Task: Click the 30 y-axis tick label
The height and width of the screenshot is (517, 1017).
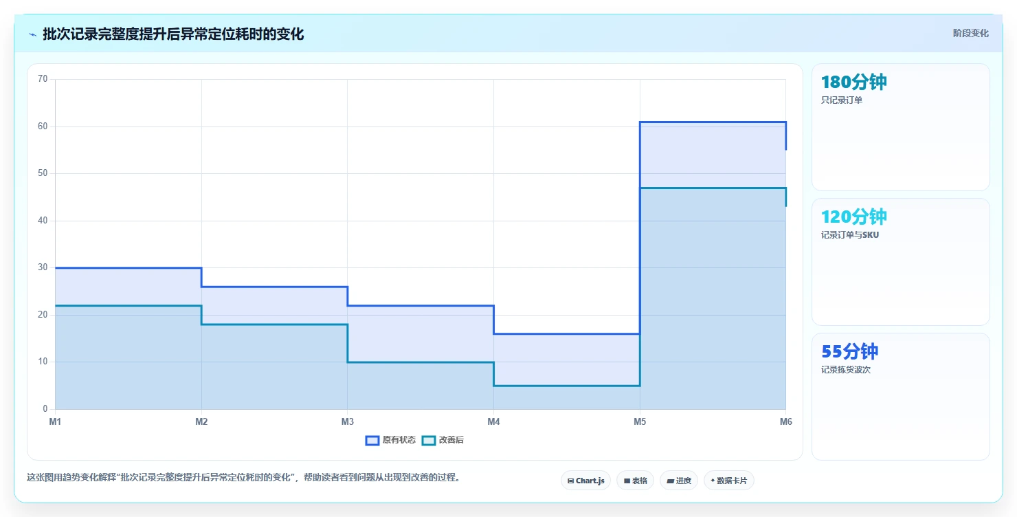Action: point(43,267)
